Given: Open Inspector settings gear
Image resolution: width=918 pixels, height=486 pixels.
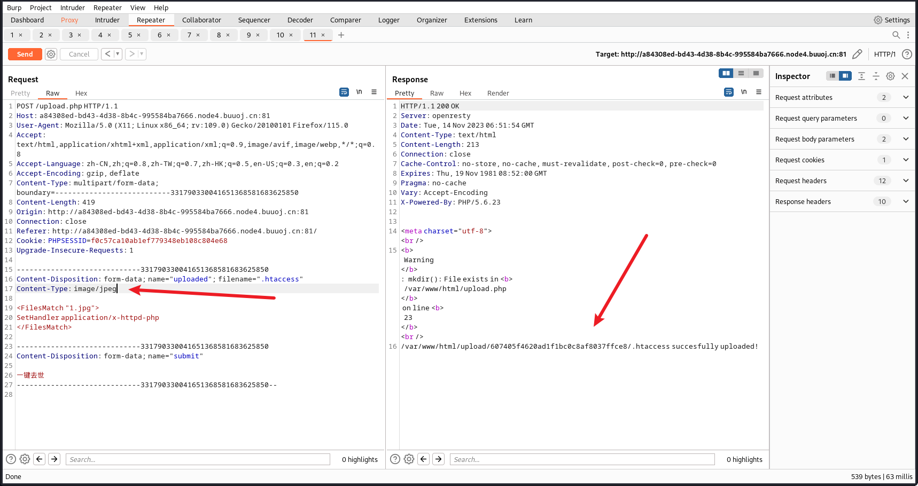Looking at the screenshot, I should click(x=890, y=76).
